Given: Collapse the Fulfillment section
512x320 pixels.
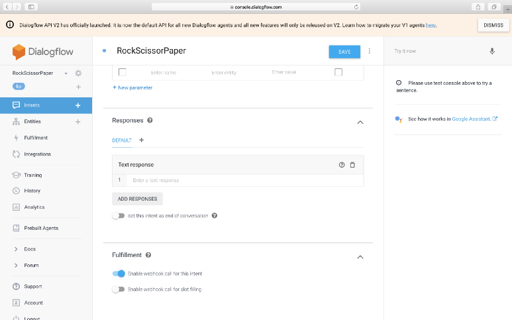Looking at the screenshot, I should 360,256.
